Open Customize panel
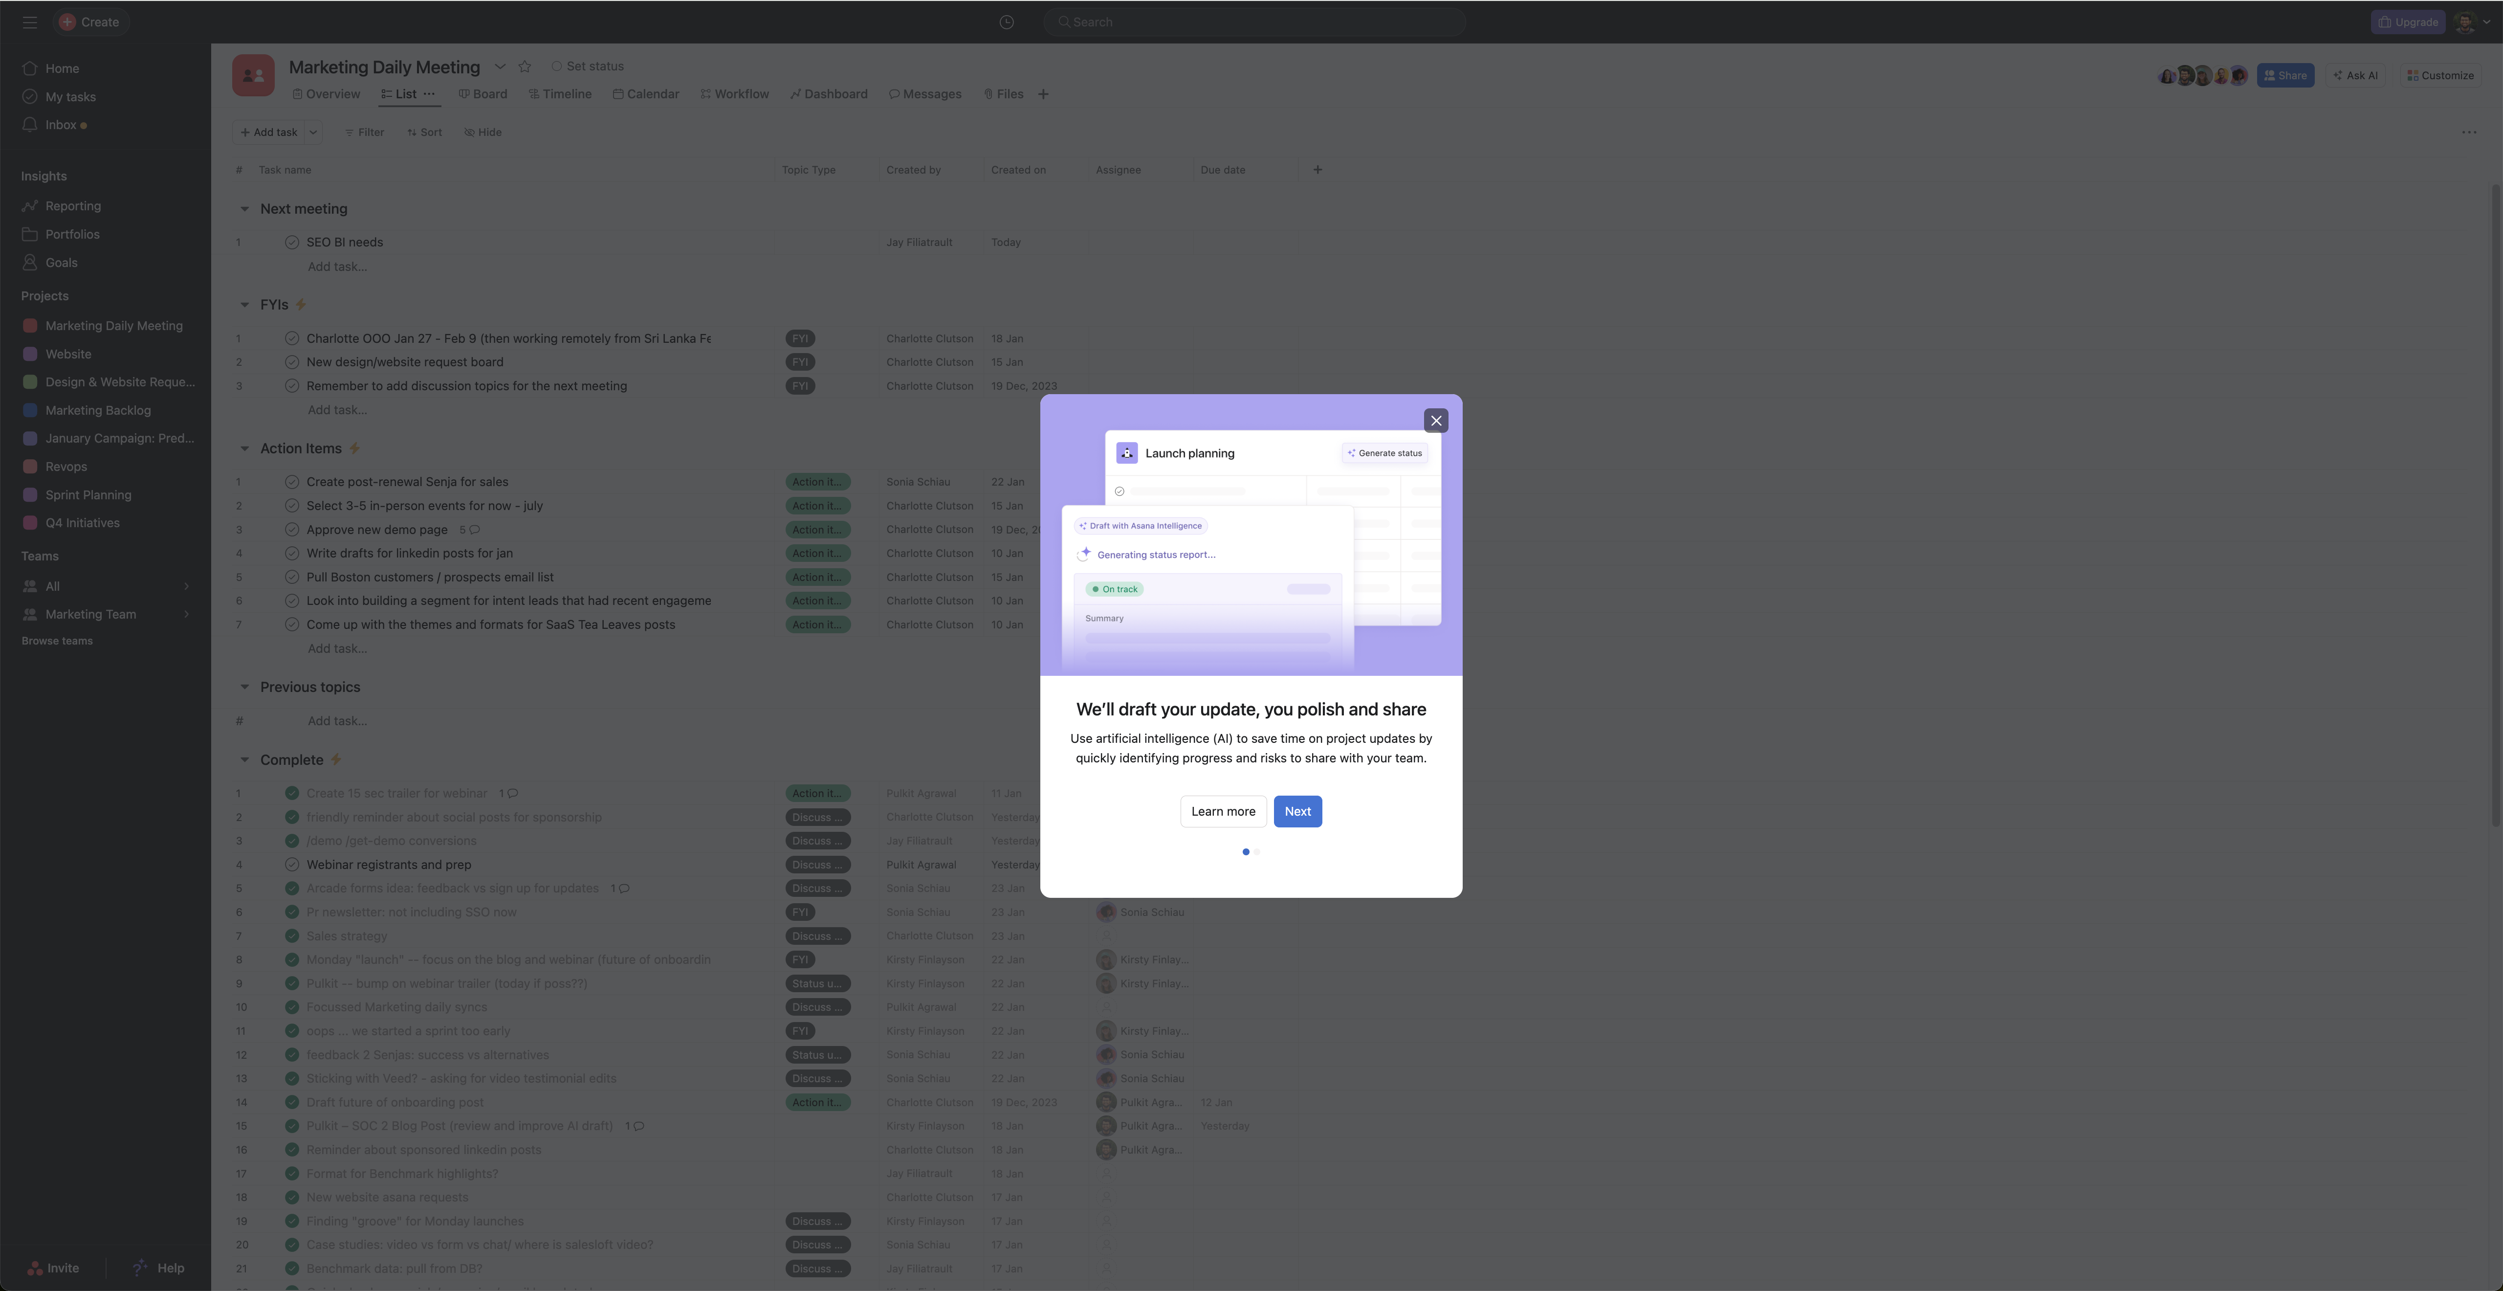 pos(2441,76)
